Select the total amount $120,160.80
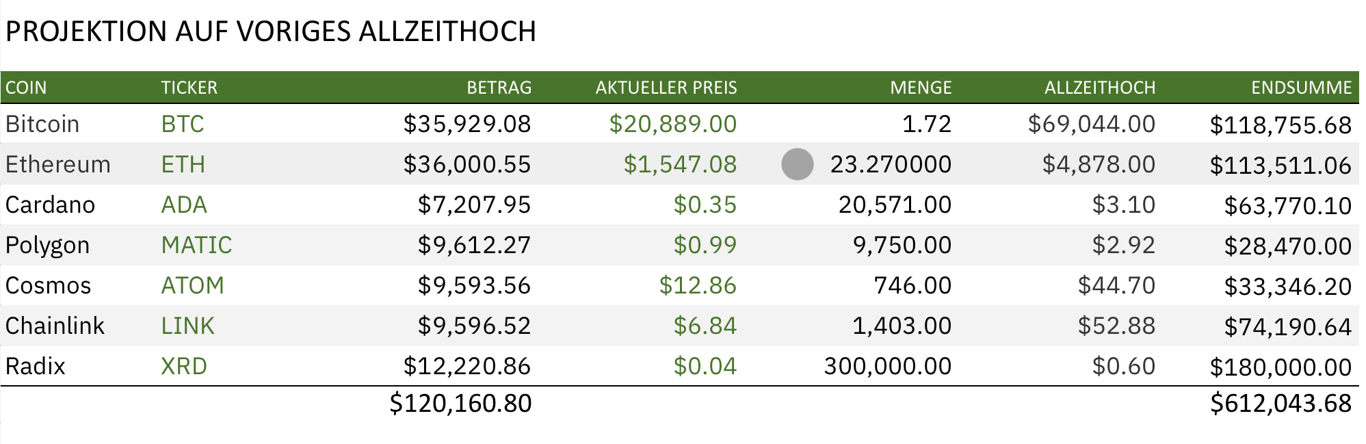Screen dimensions: 1366x444 pos(460,403)
